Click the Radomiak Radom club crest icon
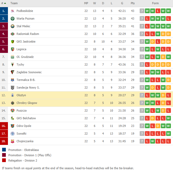The height and width of the screenshot is (170, 173). (x=12, y=34)
